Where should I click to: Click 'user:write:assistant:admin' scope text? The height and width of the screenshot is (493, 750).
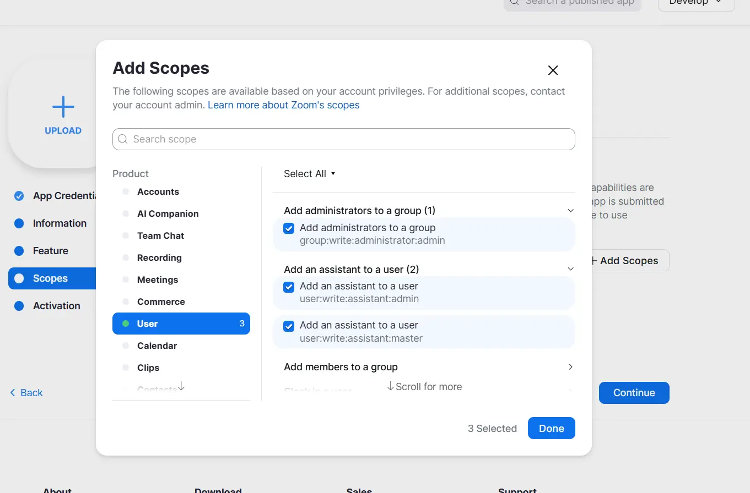[x=359, y=299]
